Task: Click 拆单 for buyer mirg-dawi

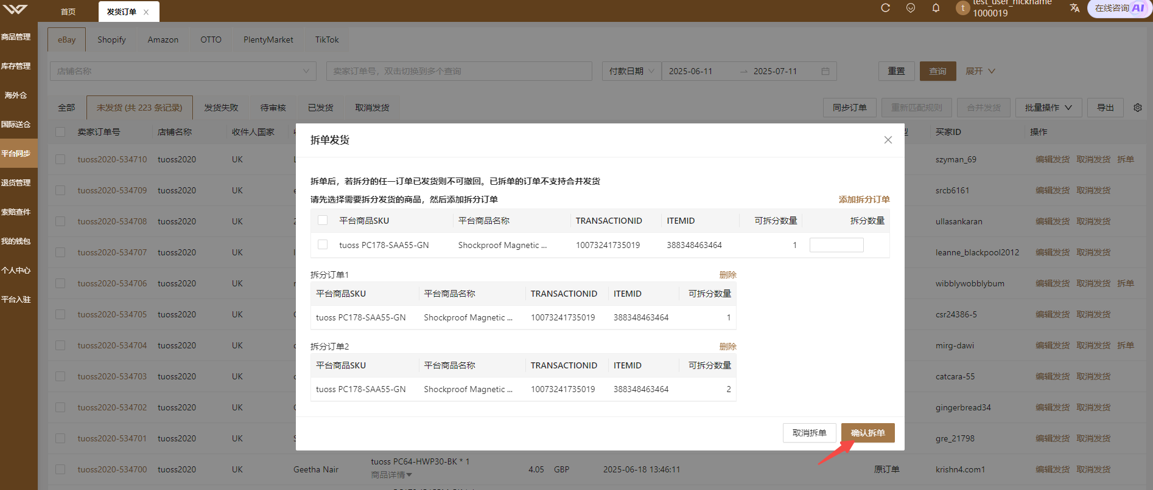Action: [1126, 345]
